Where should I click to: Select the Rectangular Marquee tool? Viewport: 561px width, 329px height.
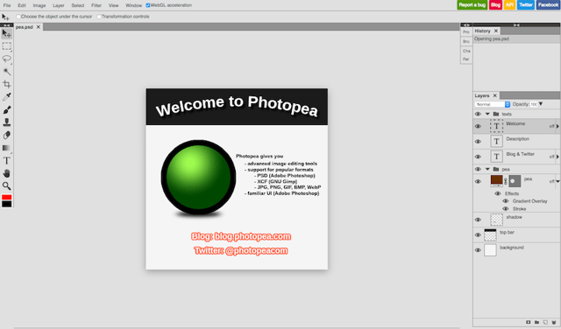tap(7, 46)
